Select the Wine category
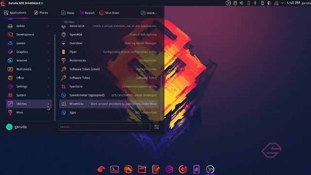Viewport: 311px width, 175px height. [29, 112]
